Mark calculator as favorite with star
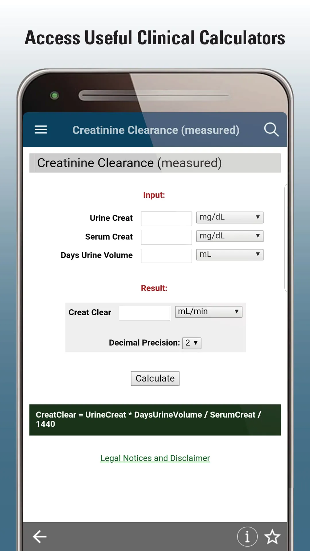 coord(272,536)
